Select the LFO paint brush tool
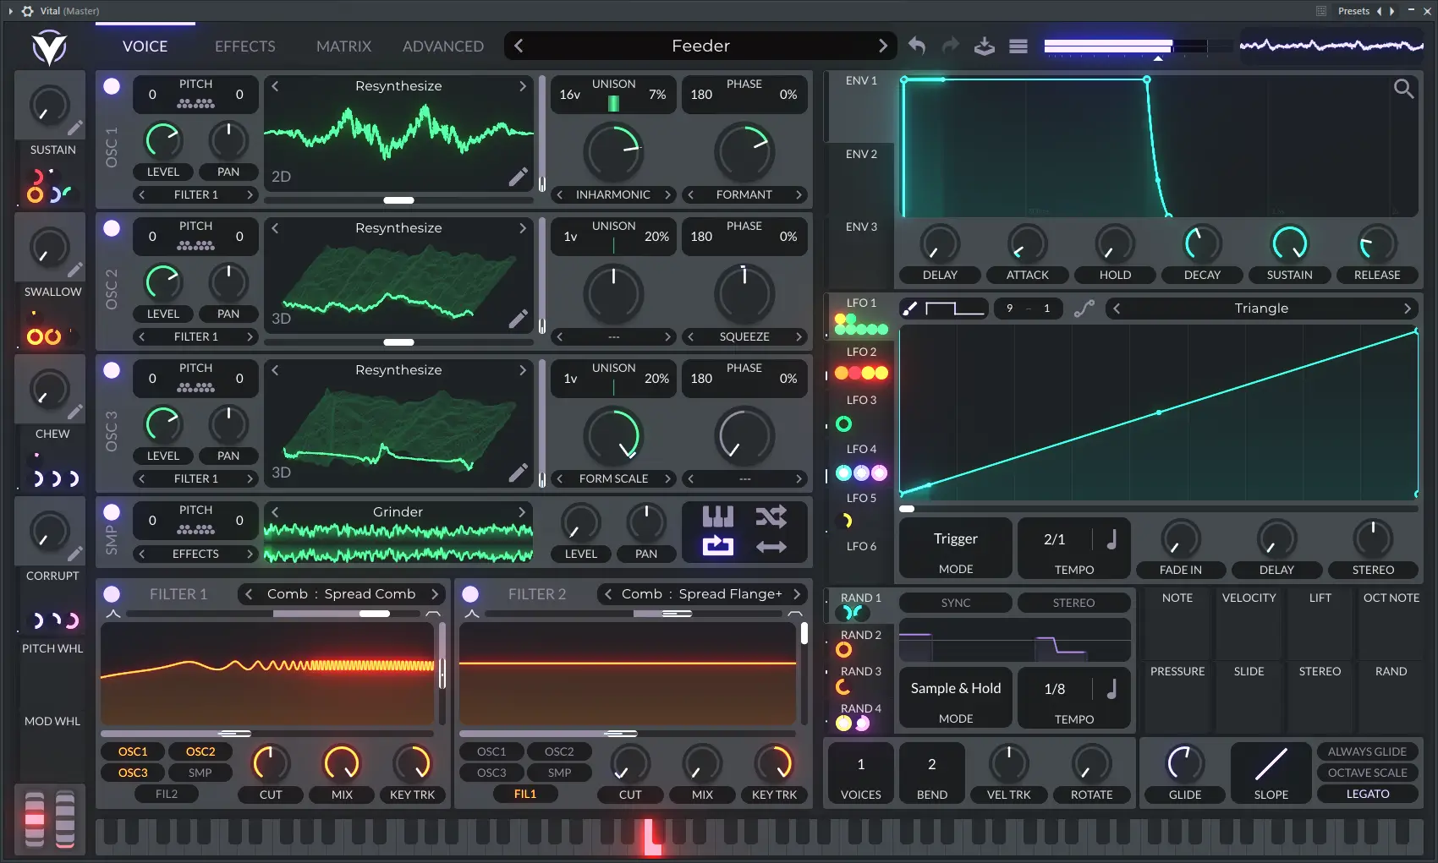The image size is (1438, 863). click(x=910, y=309)
